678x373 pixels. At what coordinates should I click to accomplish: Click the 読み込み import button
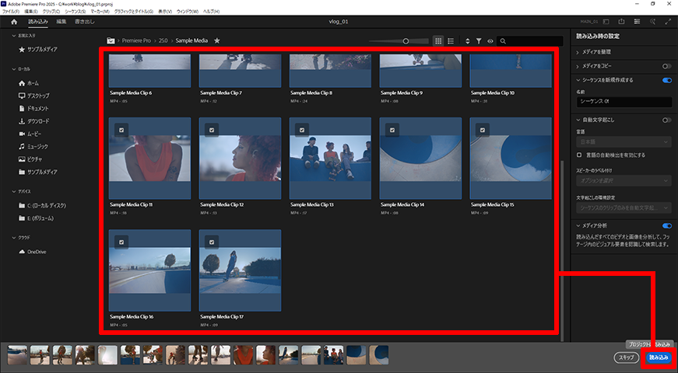[x=659, y=357]
